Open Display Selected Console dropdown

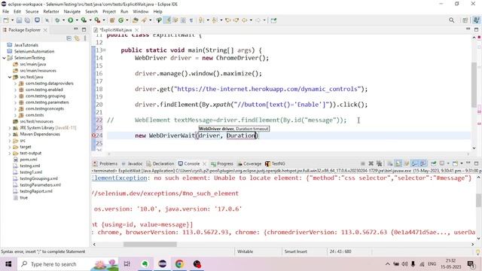pos(448,163)
